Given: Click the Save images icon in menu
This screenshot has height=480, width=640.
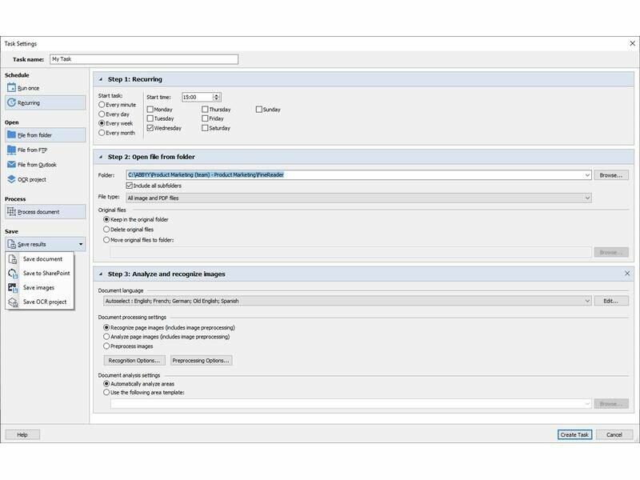Looking at the screenshot, I should [14, 287].
